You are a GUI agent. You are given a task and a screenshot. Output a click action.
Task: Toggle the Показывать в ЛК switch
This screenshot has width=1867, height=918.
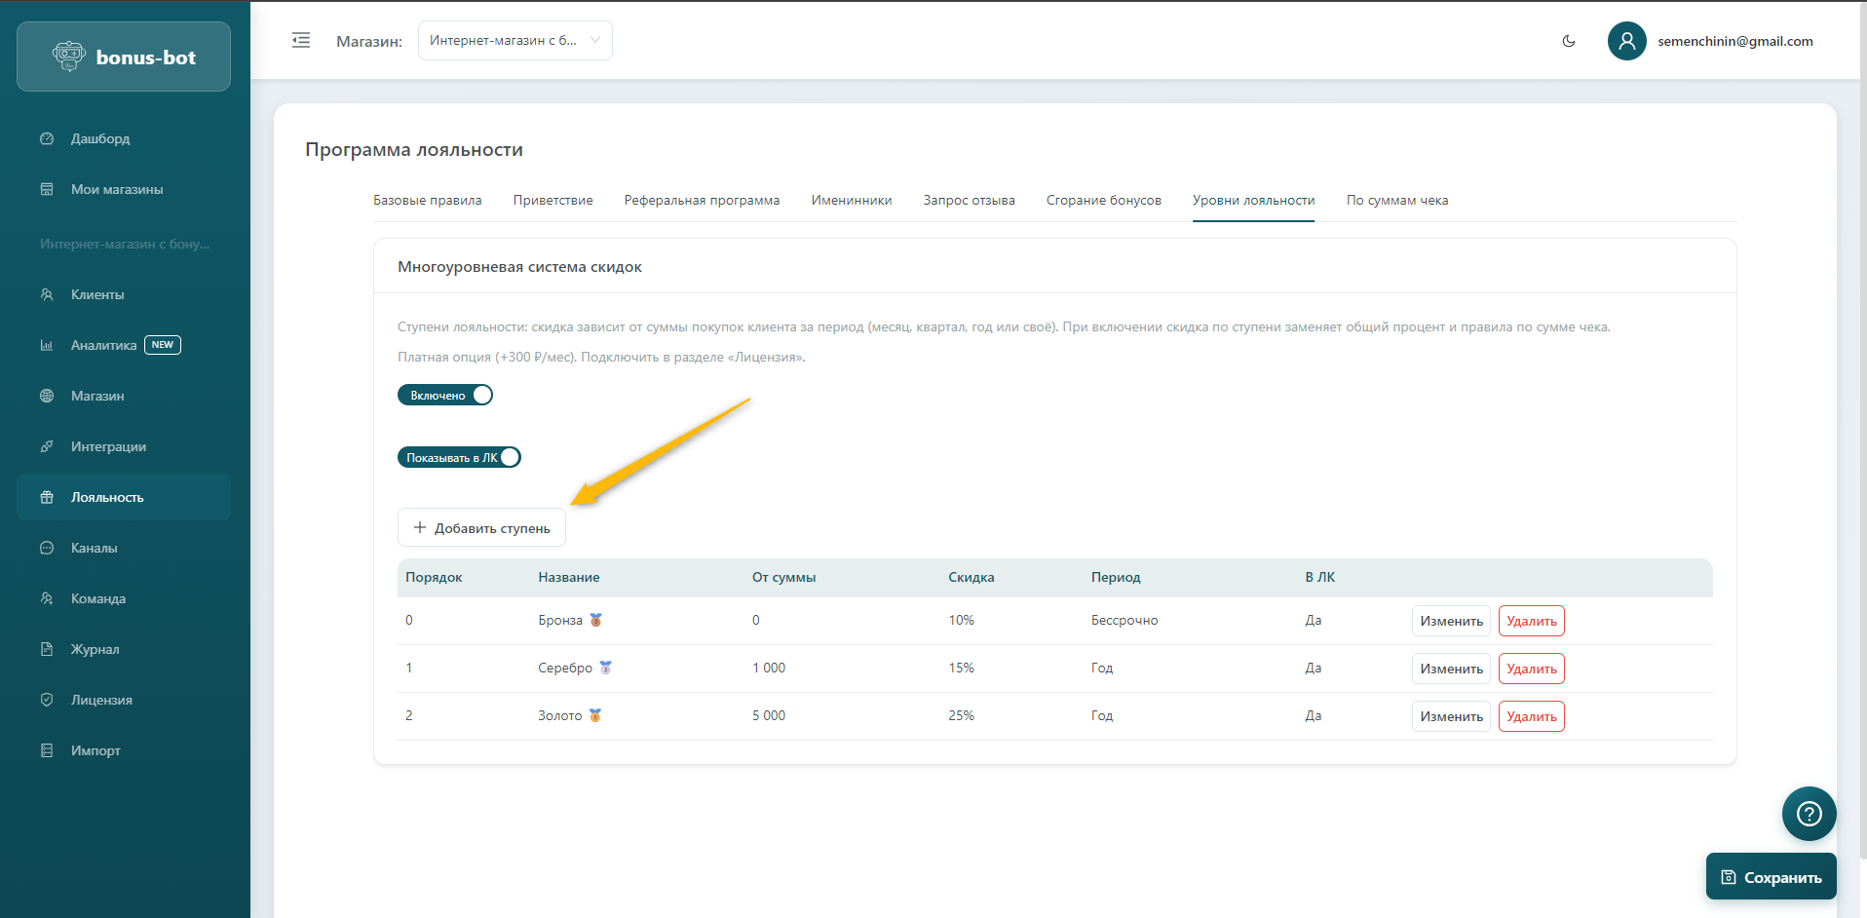pyautogui.click(x=459, y=457)
